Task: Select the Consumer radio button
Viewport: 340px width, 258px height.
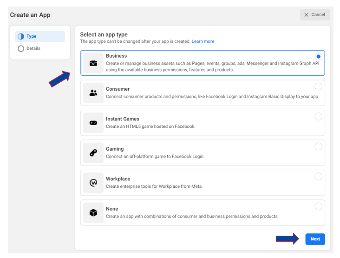Action: pos(318,86)
